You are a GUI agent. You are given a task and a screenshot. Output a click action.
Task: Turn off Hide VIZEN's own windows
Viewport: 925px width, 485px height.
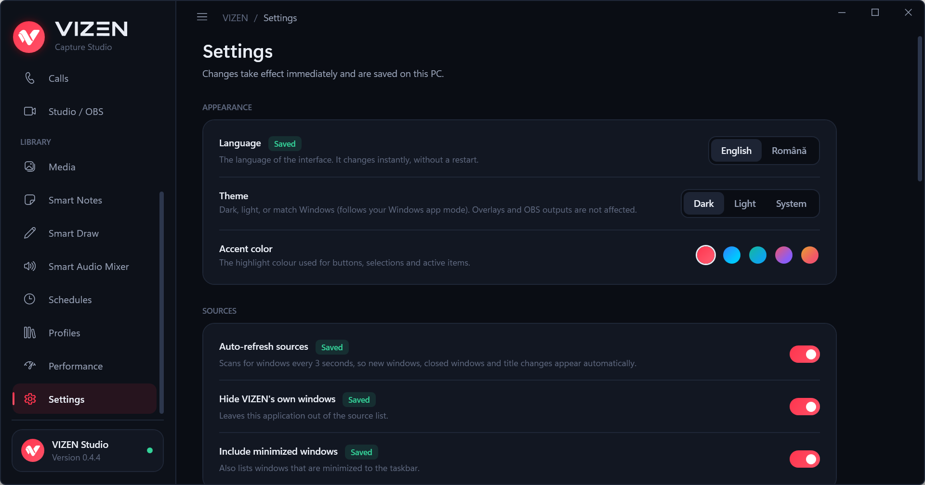tap(805, 407)
